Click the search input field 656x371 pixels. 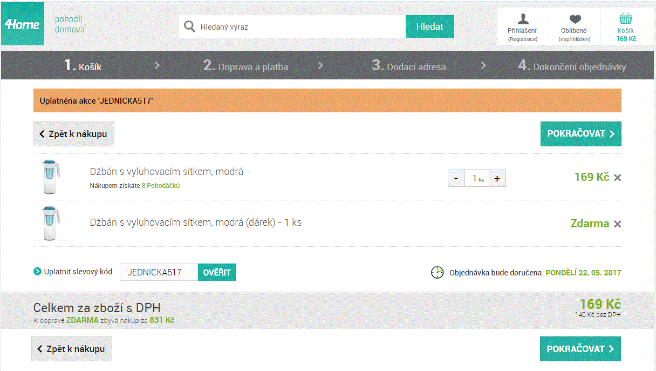[299, 26]
